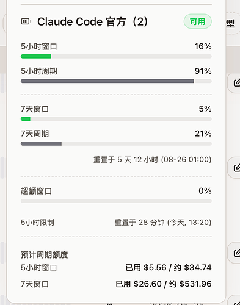This screenshot has width=240, height=305.
Task: Click the 7天周期 progress bar
Action: point(116,143)
